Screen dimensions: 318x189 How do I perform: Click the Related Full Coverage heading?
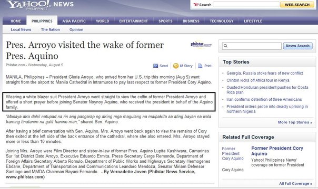pos(248,137)
